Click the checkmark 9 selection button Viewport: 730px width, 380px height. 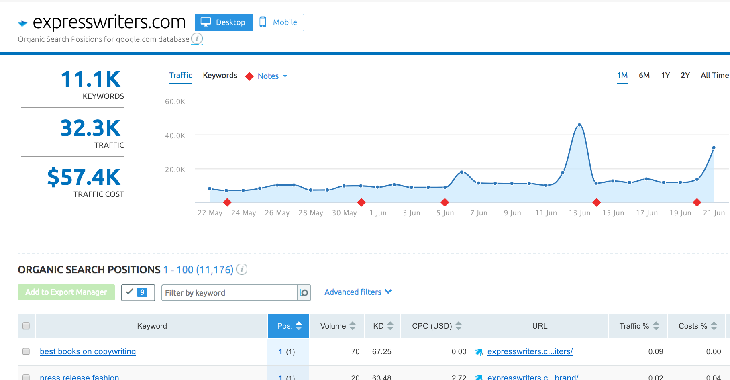(138, 292)
